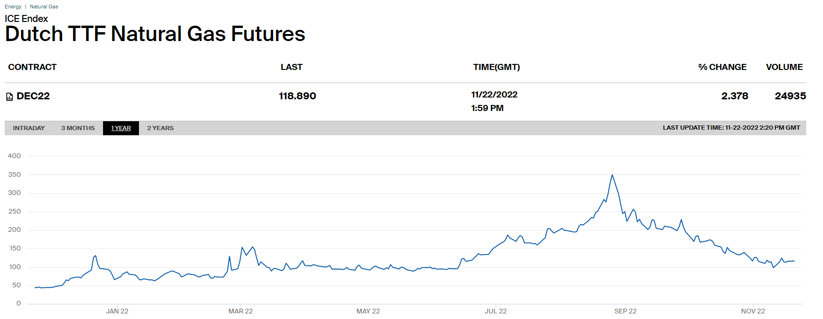Click the Dutch TTF Natural Gas Futures heading
Screen dimensions: 823x319
point(155,34)
